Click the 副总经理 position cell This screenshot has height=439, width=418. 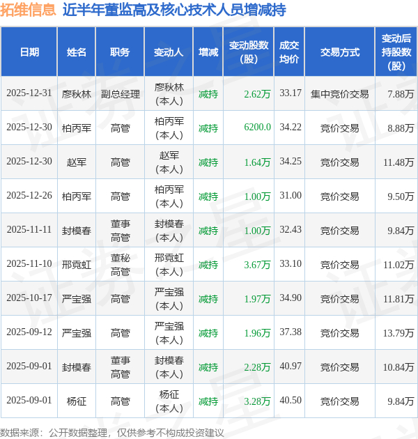pos(120,94)
